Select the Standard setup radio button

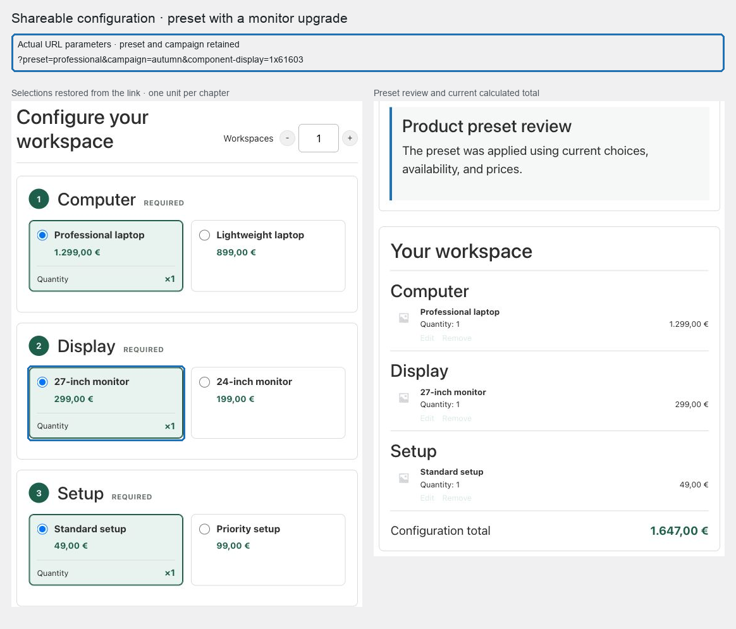click(42, 529)
